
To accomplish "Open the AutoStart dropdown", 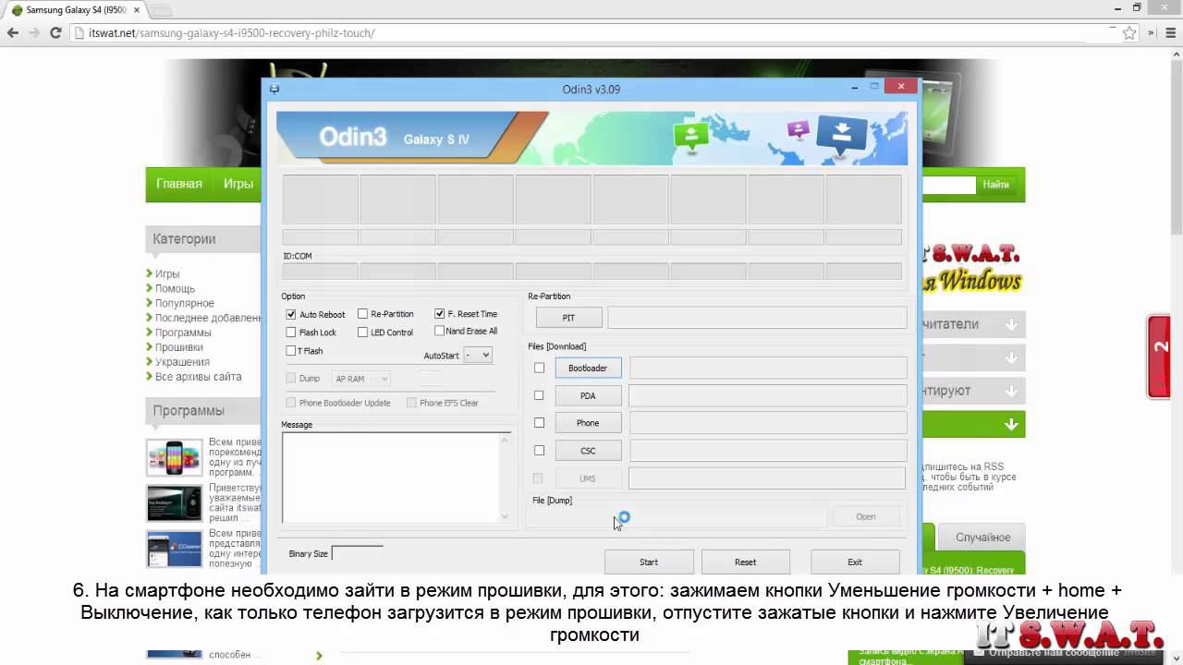I will tap(478, 355).
